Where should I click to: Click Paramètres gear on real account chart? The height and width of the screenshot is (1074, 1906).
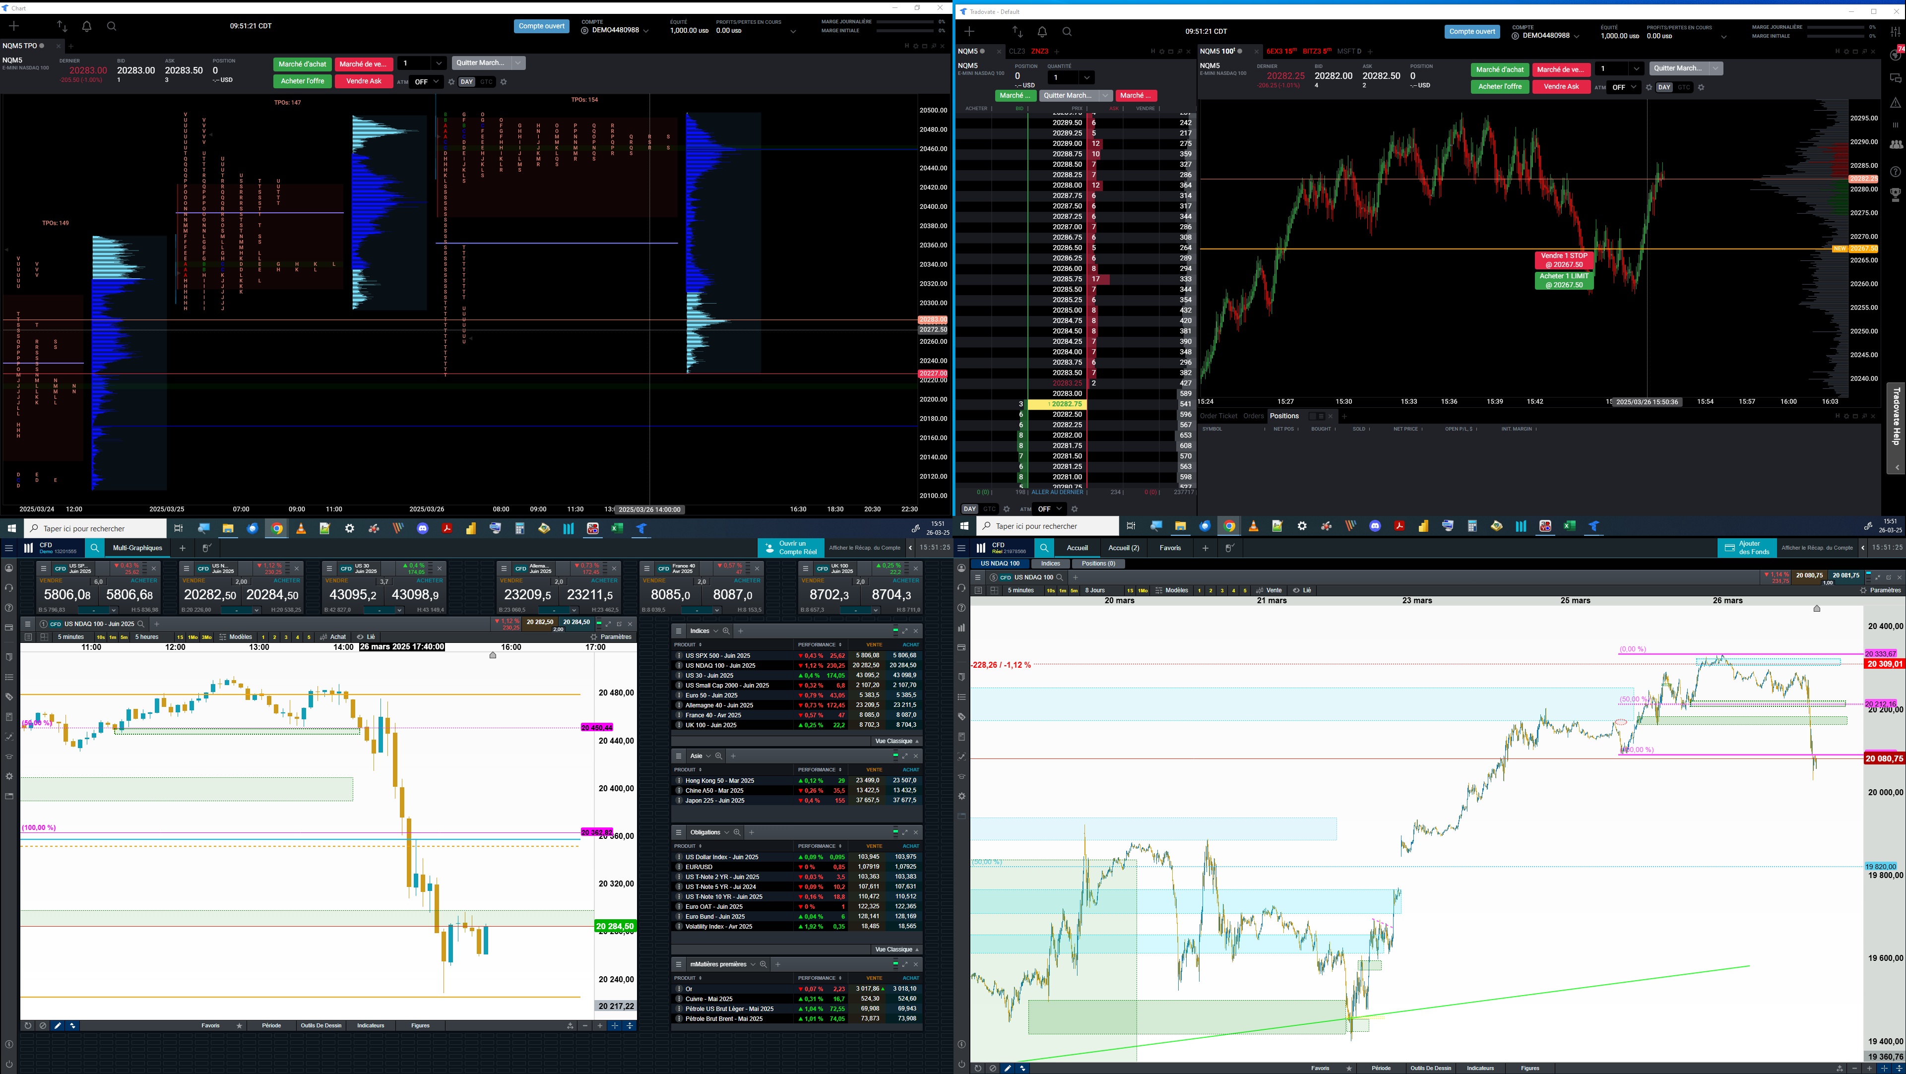[1863, 590]
